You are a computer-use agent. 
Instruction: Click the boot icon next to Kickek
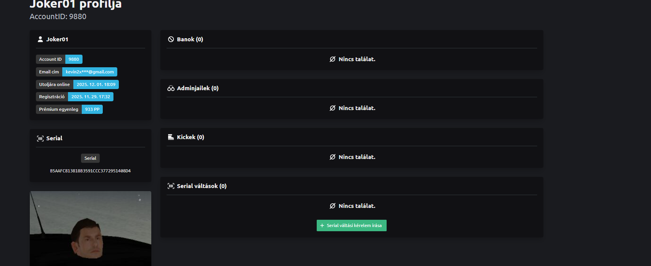click(x=171, y=137)
